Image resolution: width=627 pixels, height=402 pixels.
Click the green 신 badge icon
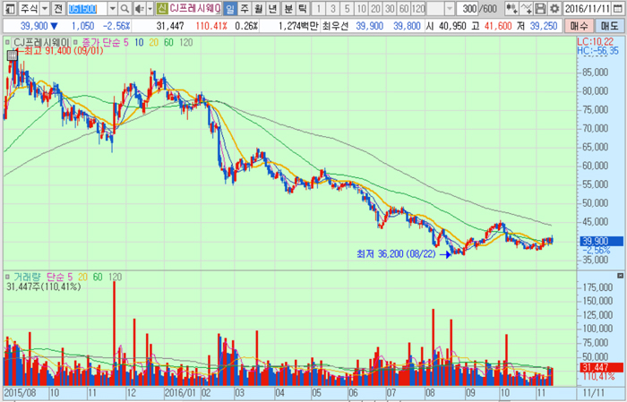(x=161, y=8)
